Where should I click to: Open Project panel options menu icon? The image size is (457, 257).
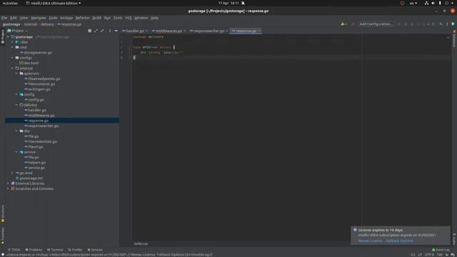point(110,31)
